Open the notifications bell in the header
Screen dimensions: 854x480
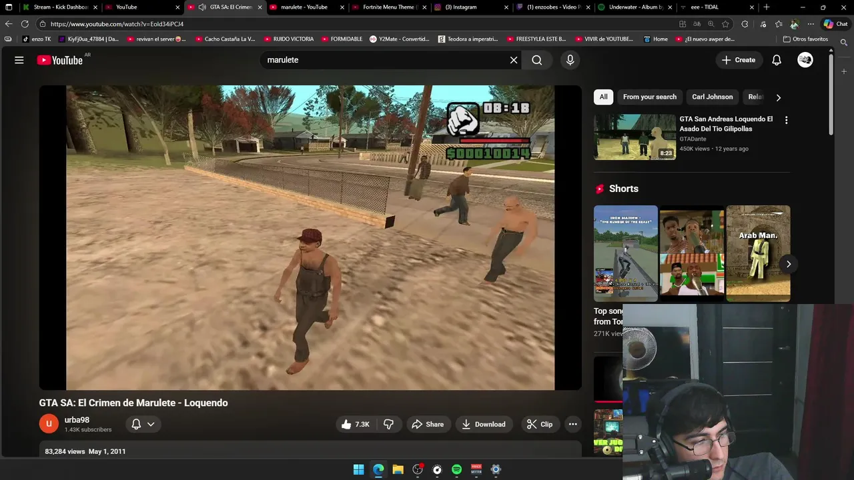pos(777,60)
